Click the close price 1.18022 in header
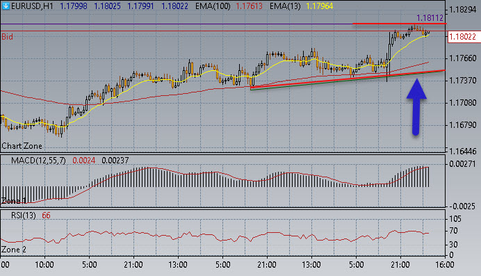 [x=174, y=6]
